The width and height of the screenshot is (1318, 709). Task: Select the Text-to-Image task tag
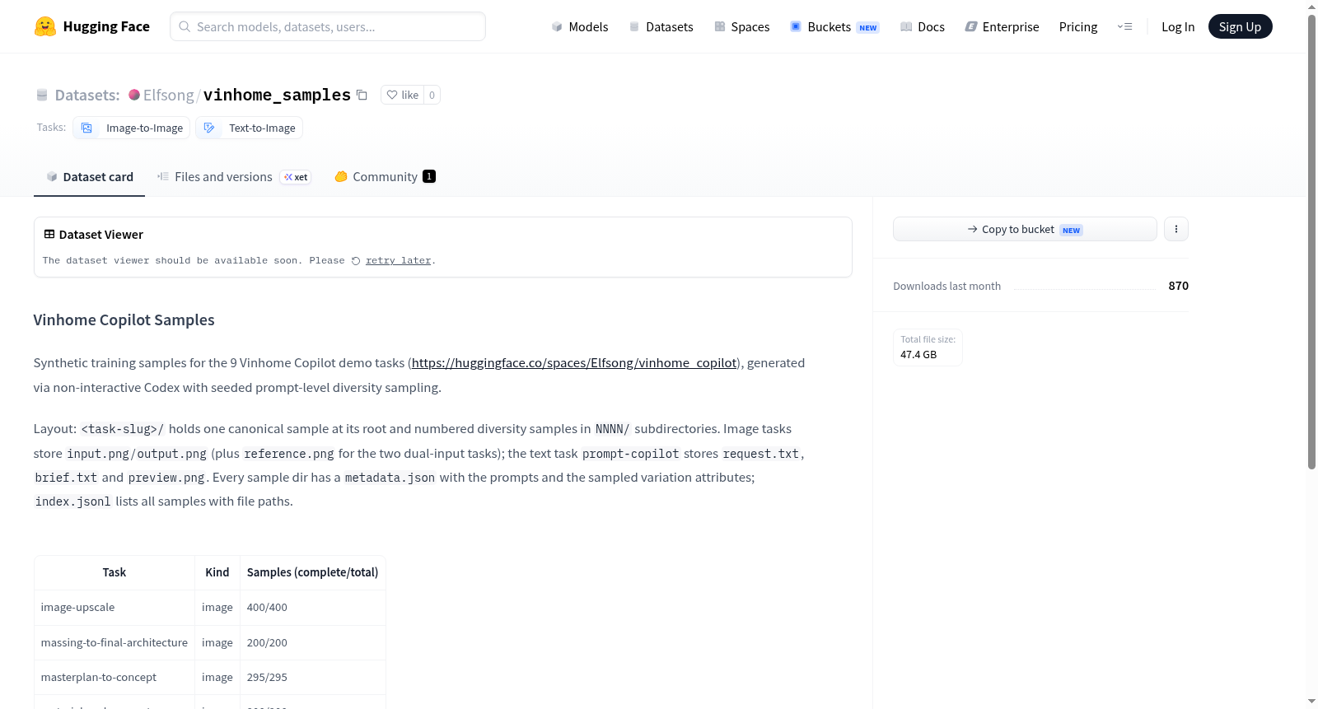pyautogui.click(x=250, y=128)
